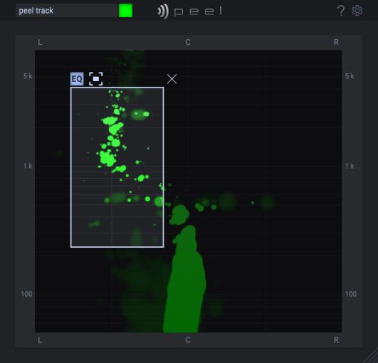The height and width of the screenshot is (363, 378).
Task: Click the focus selection bracket icon
Action: click(95, 79)
